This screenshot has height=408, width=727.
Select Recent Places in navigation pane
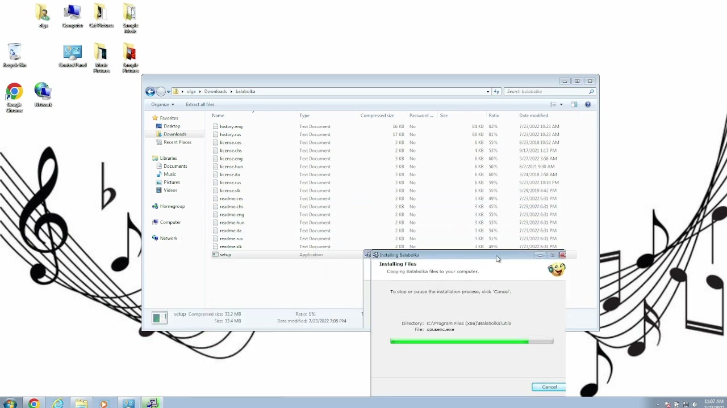177,142
